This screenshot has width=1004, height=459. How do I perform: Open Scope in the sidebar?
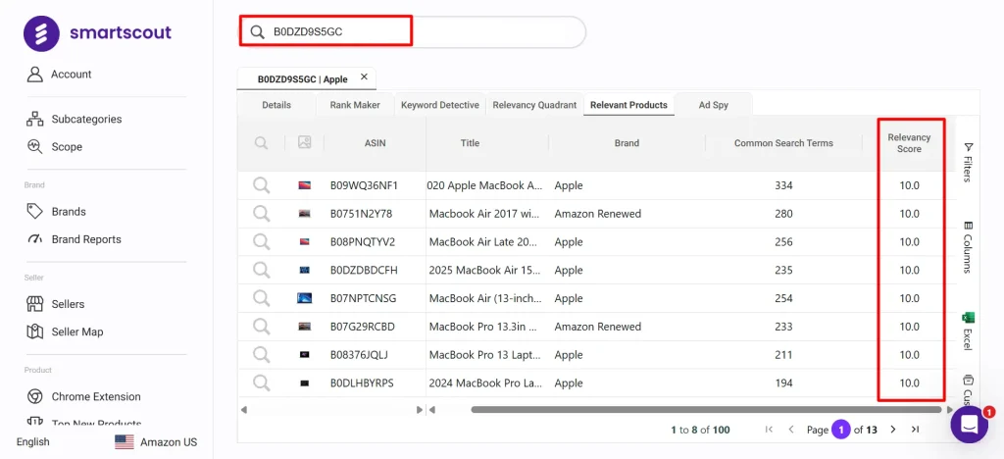pyautogui.click(x=55, y=146)
